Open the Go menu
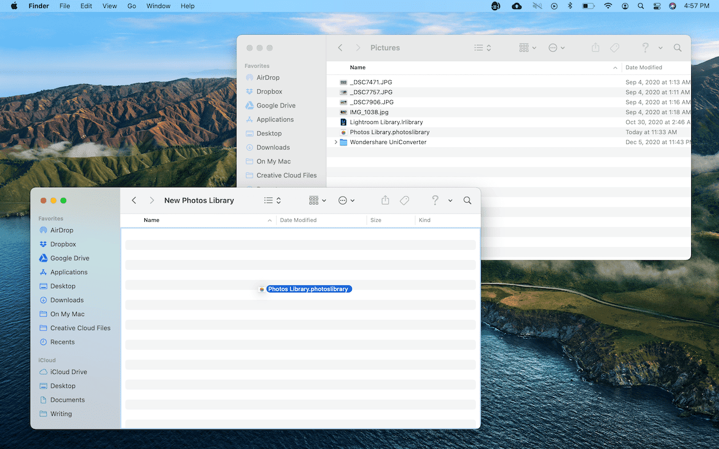Image resolution: width=719 pixels, height=449 pixels. click(131, 6)
